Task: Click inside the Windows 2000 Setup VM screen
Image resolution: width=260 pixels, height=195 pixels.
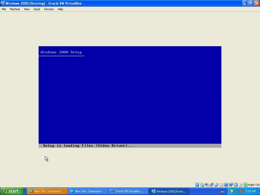Action: pos(130,97)
